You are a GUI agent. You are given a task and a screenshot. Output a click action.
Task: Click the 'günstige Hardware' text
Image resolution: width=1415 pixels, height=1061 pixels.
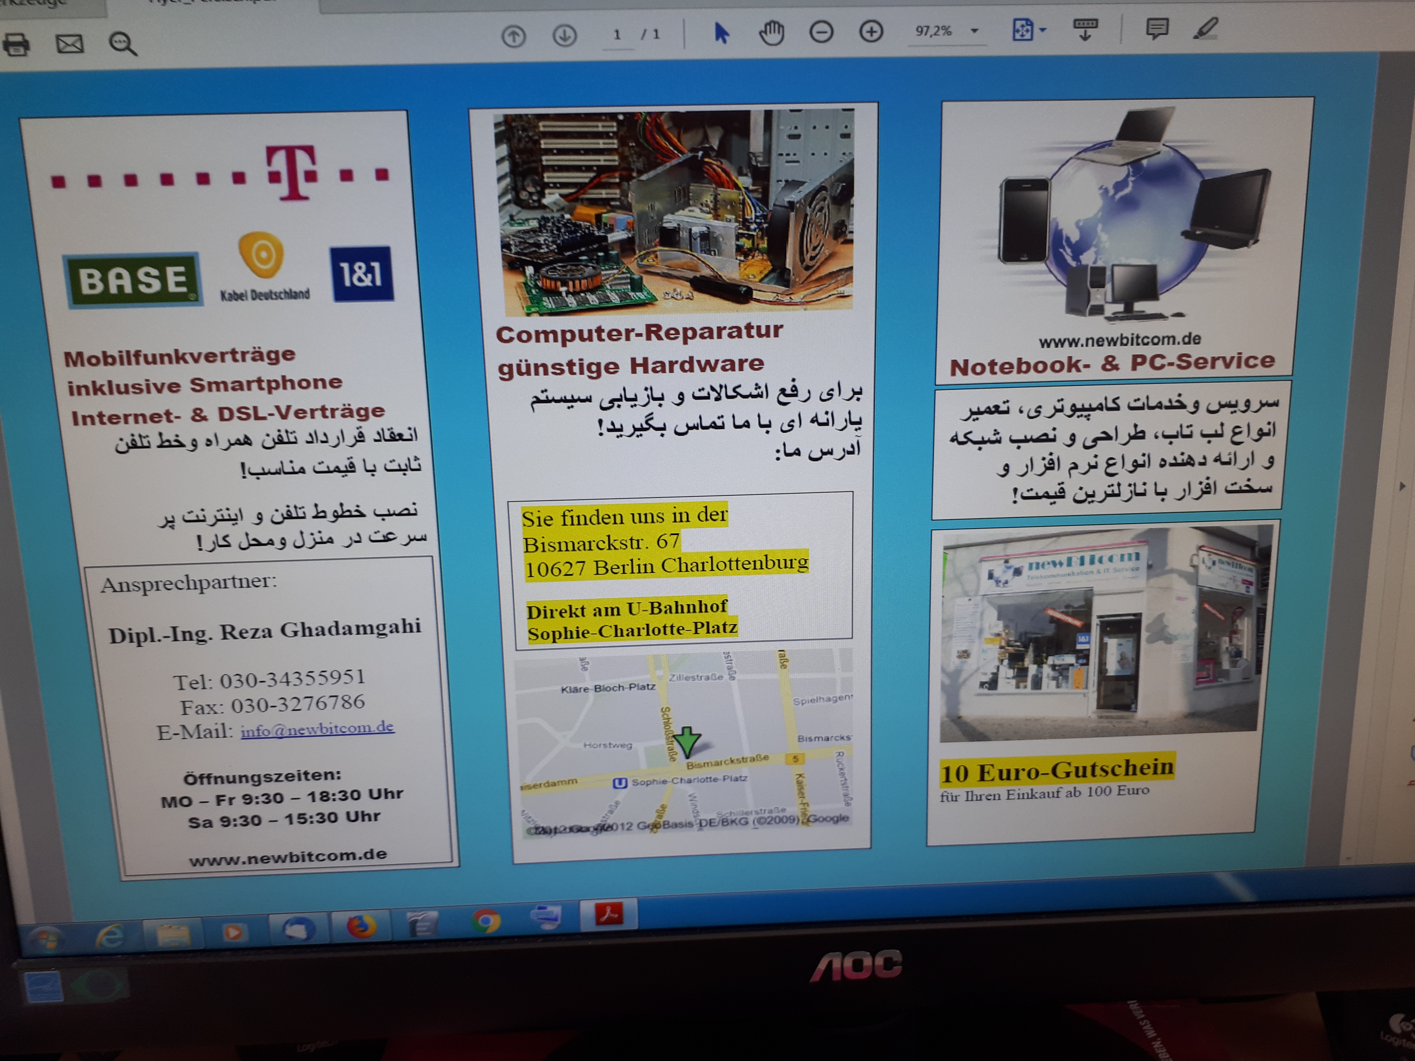tap(631, 366)
